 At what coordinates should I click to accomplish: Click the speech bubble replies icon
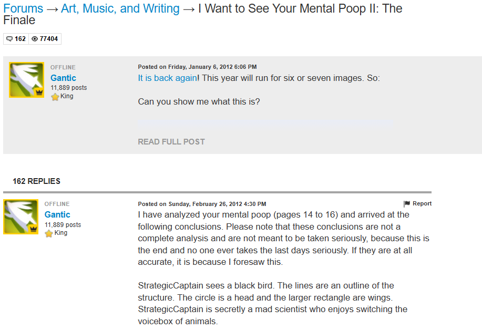tap(9, 39)
